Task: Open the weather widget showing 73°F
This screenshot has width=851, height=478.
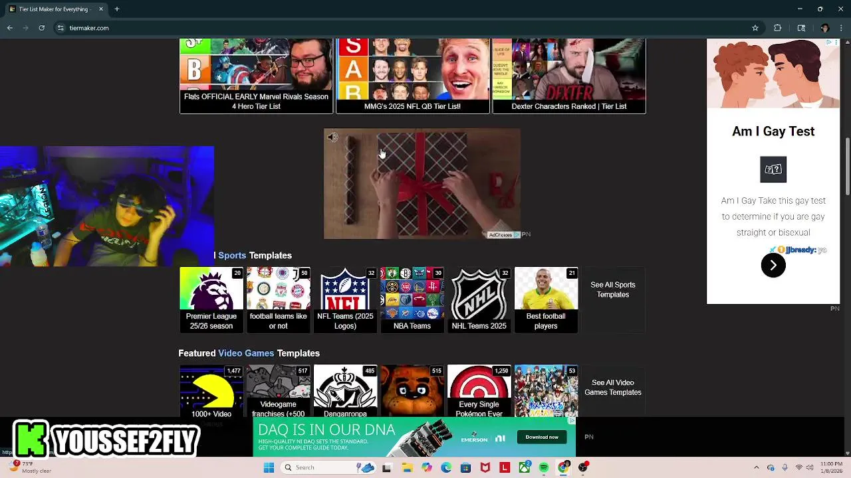Action: (30, 467)
